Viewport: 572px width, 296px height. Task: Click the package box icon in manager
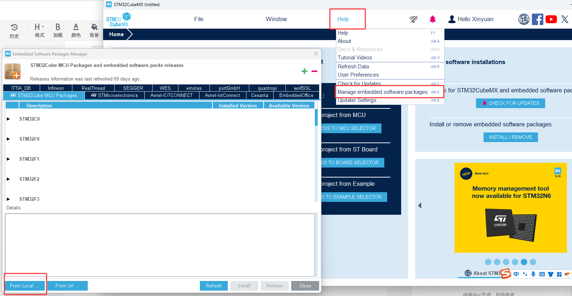point(13,71)
